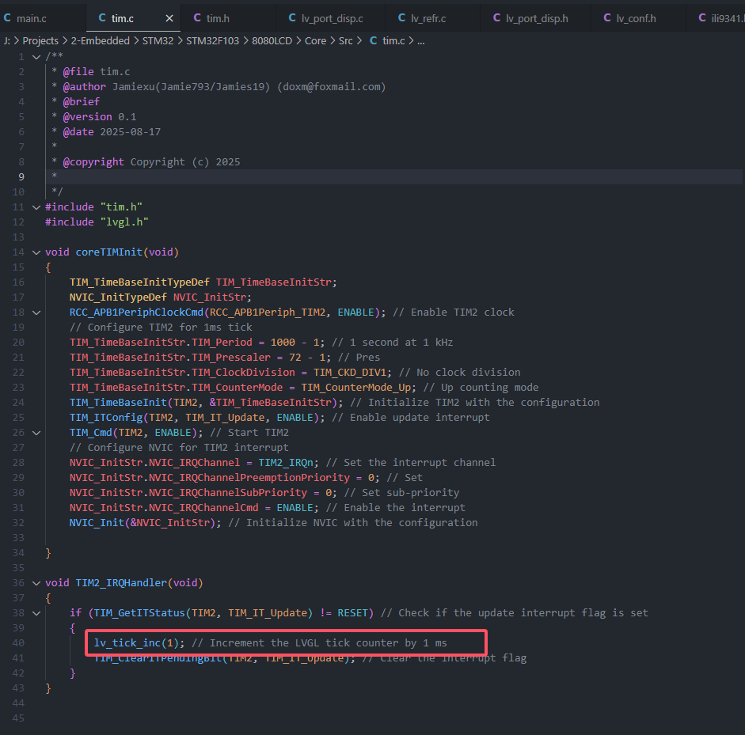Click the @author tag in the comment

click(x=85, y=87)
